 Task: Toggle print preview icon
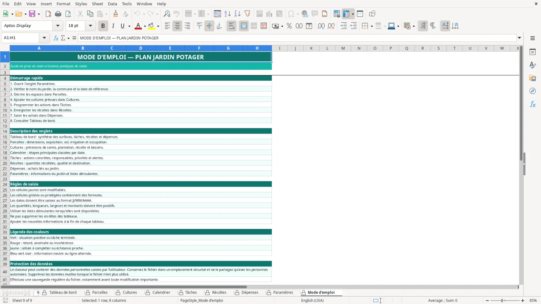(x=68, y=14)
